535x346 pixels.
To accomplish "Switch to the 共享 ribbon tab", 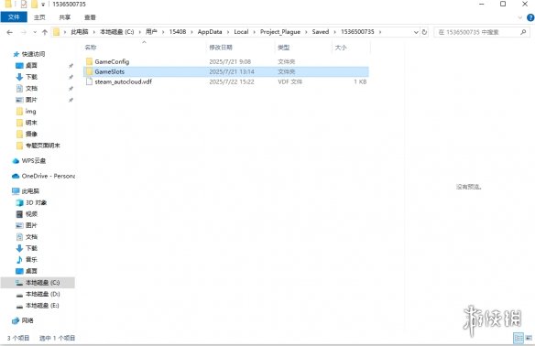I will coord(64,17).
